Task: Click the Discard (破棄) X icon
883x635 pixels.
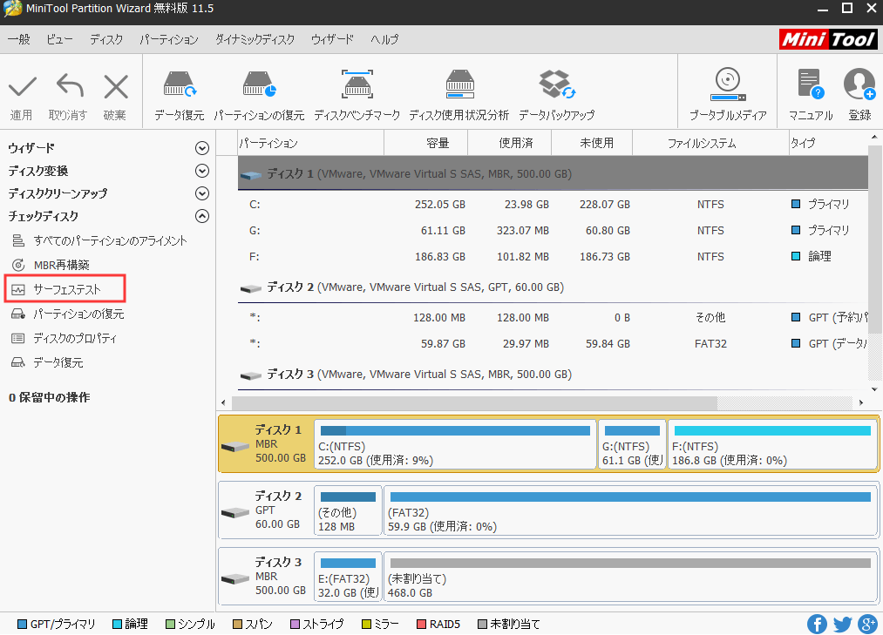Action: (116, 87)
